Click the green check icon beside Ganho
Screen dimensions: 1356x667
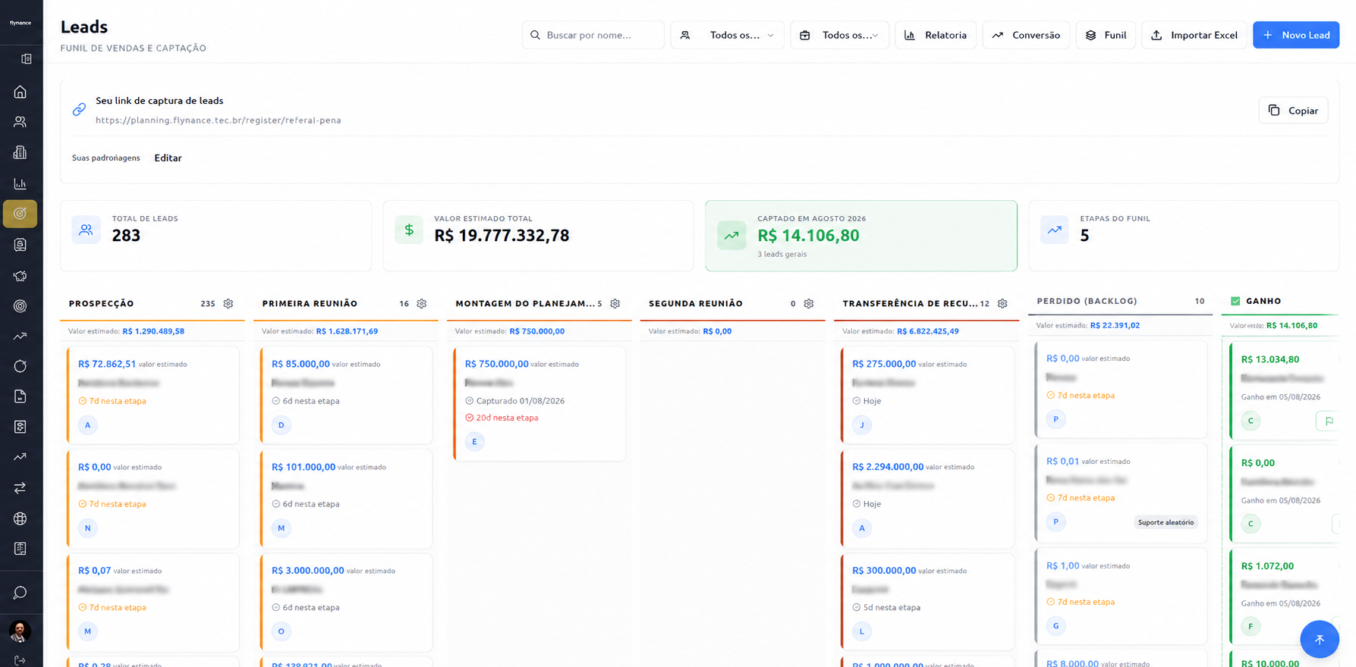tap(1235, 301)
